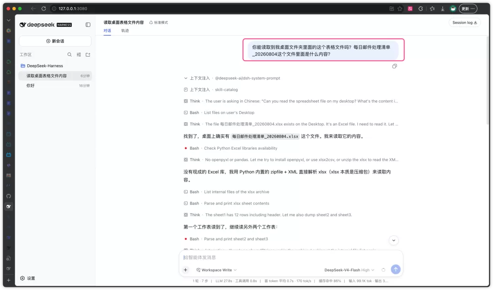Open the browser downloads arrow icon
493x290 pixels.
point(442,9)
